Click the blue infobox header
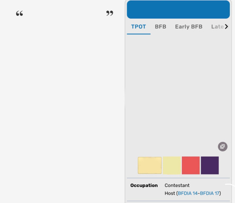The image size is (235, 203). [178, 10]
